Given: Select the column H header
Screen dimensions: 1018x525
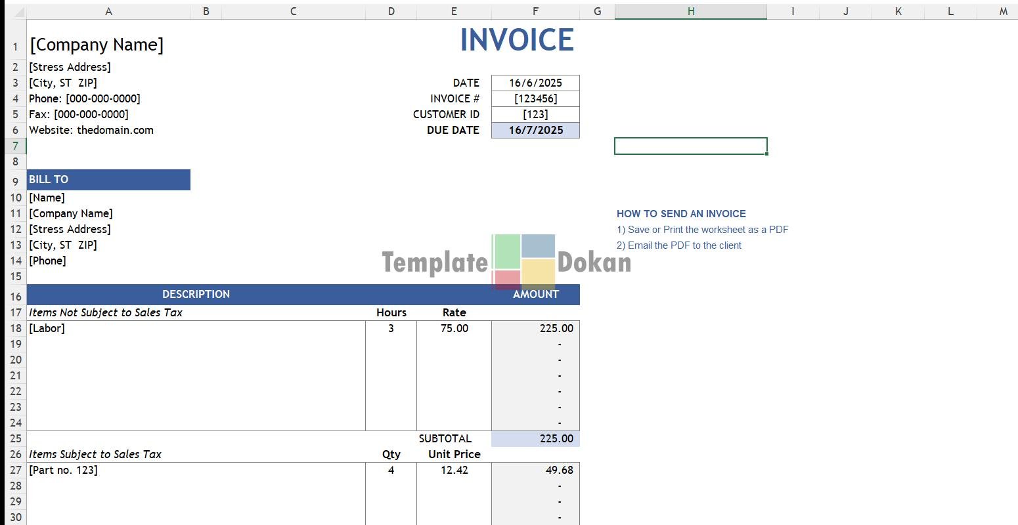Looking at the screenshot, I should pyautogui.click(x=690, y=11).
